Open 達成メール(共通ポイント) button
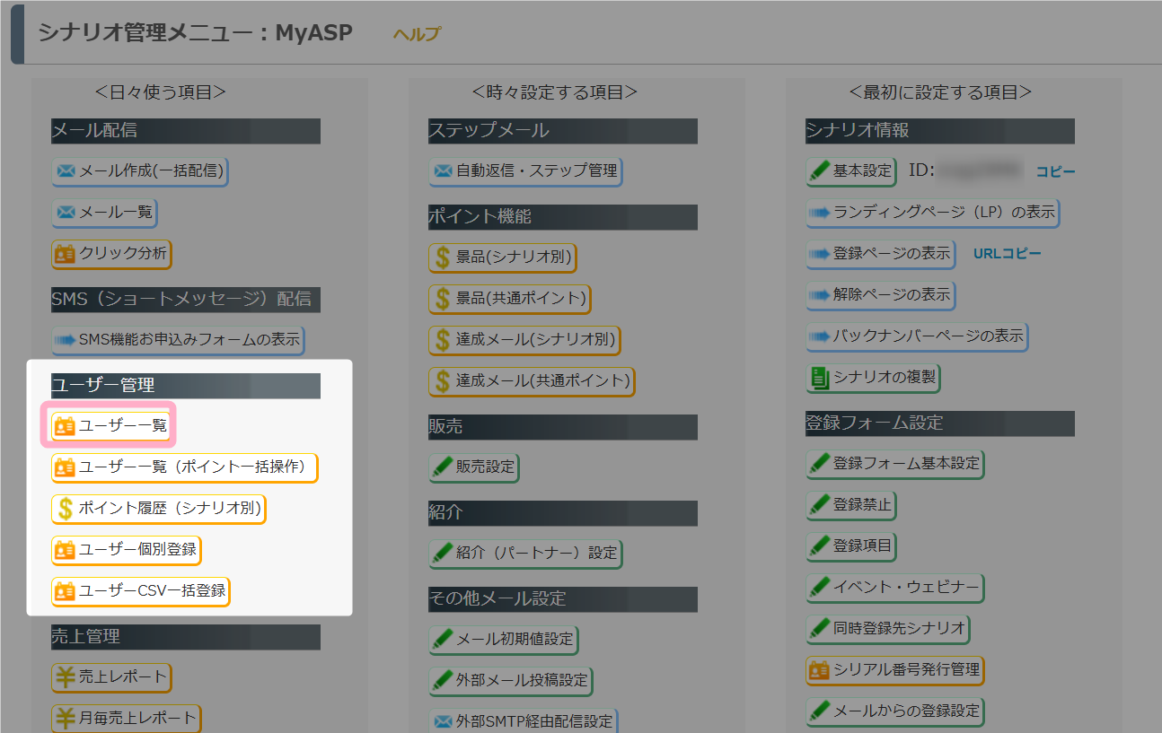 (532, 381)
